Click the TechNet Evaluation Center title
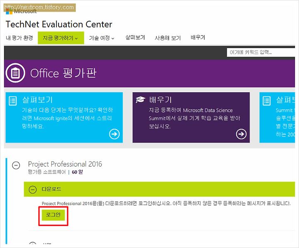Image resolution: width=299 pixels, height=248 pixels. tap(59, 24)
